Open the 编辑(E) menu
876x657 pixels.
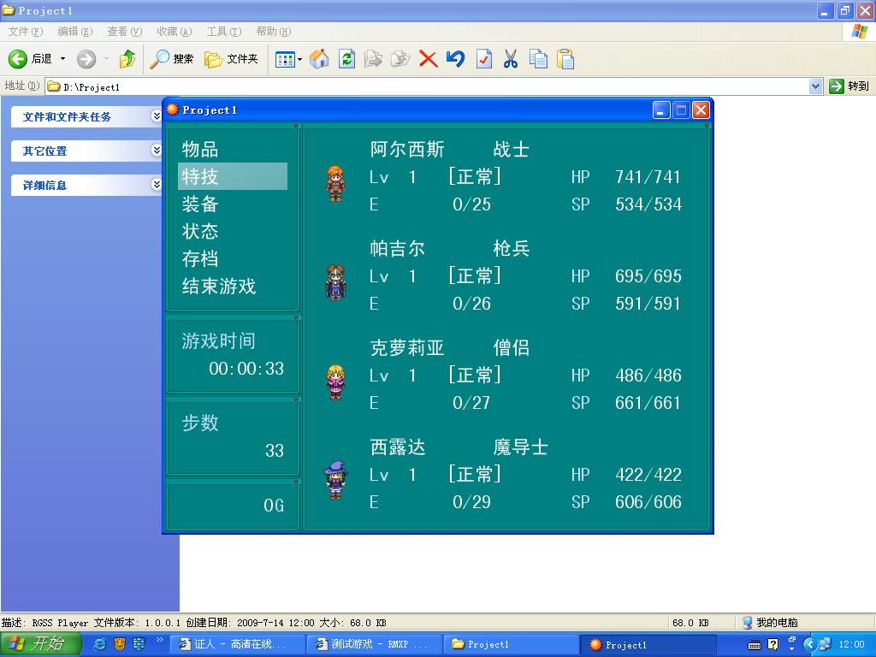coord(75,32)
